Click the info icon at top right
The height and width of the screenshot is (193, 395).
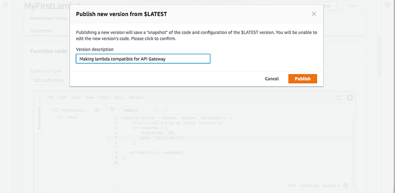click(x=388, y=4)
